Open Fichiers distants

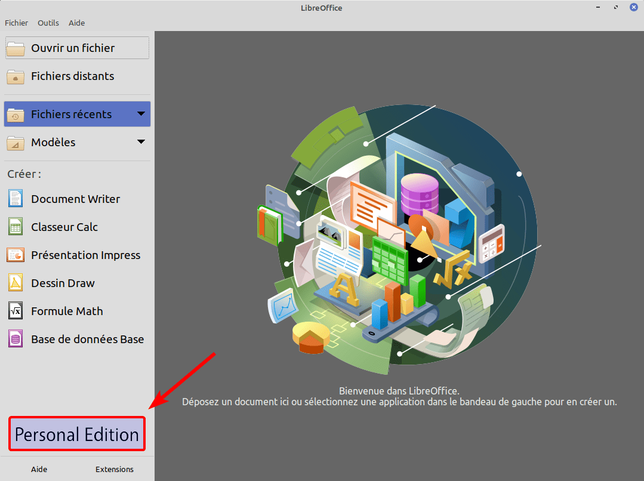click(x=77, y=76)
